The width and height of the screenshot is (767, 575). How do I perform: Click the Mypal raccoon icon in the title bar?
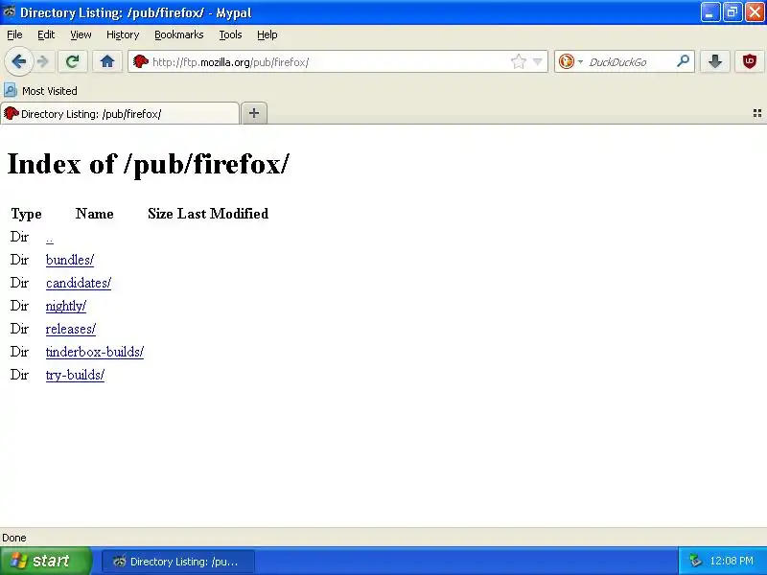pos(10,11)
